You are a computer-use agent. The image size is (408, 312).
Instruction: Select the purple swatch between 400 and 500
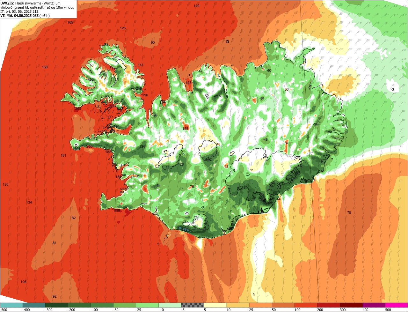tap(374, 305)
